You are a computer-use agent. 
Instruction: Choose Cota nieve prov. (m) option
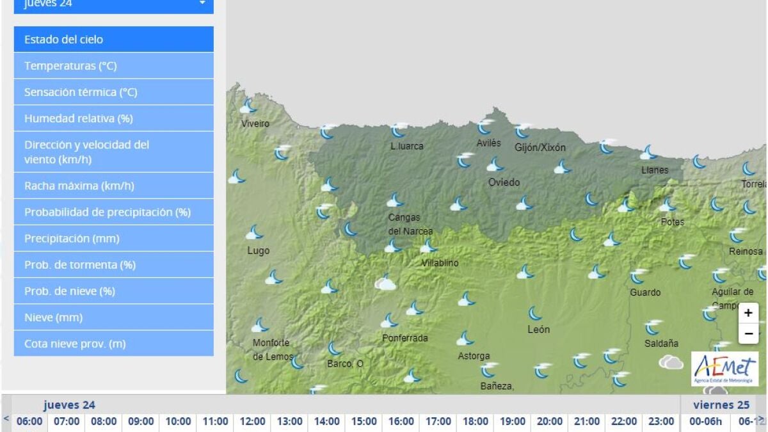click(114, 344)
